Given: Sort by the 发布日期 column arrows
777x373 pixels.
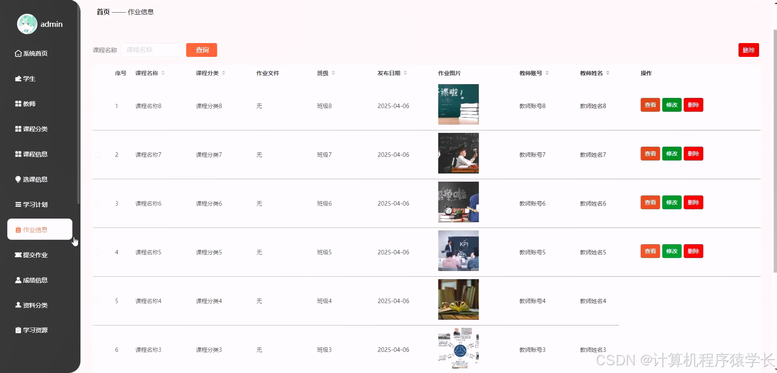Looking at the screenshot, I should click(405, 73).
